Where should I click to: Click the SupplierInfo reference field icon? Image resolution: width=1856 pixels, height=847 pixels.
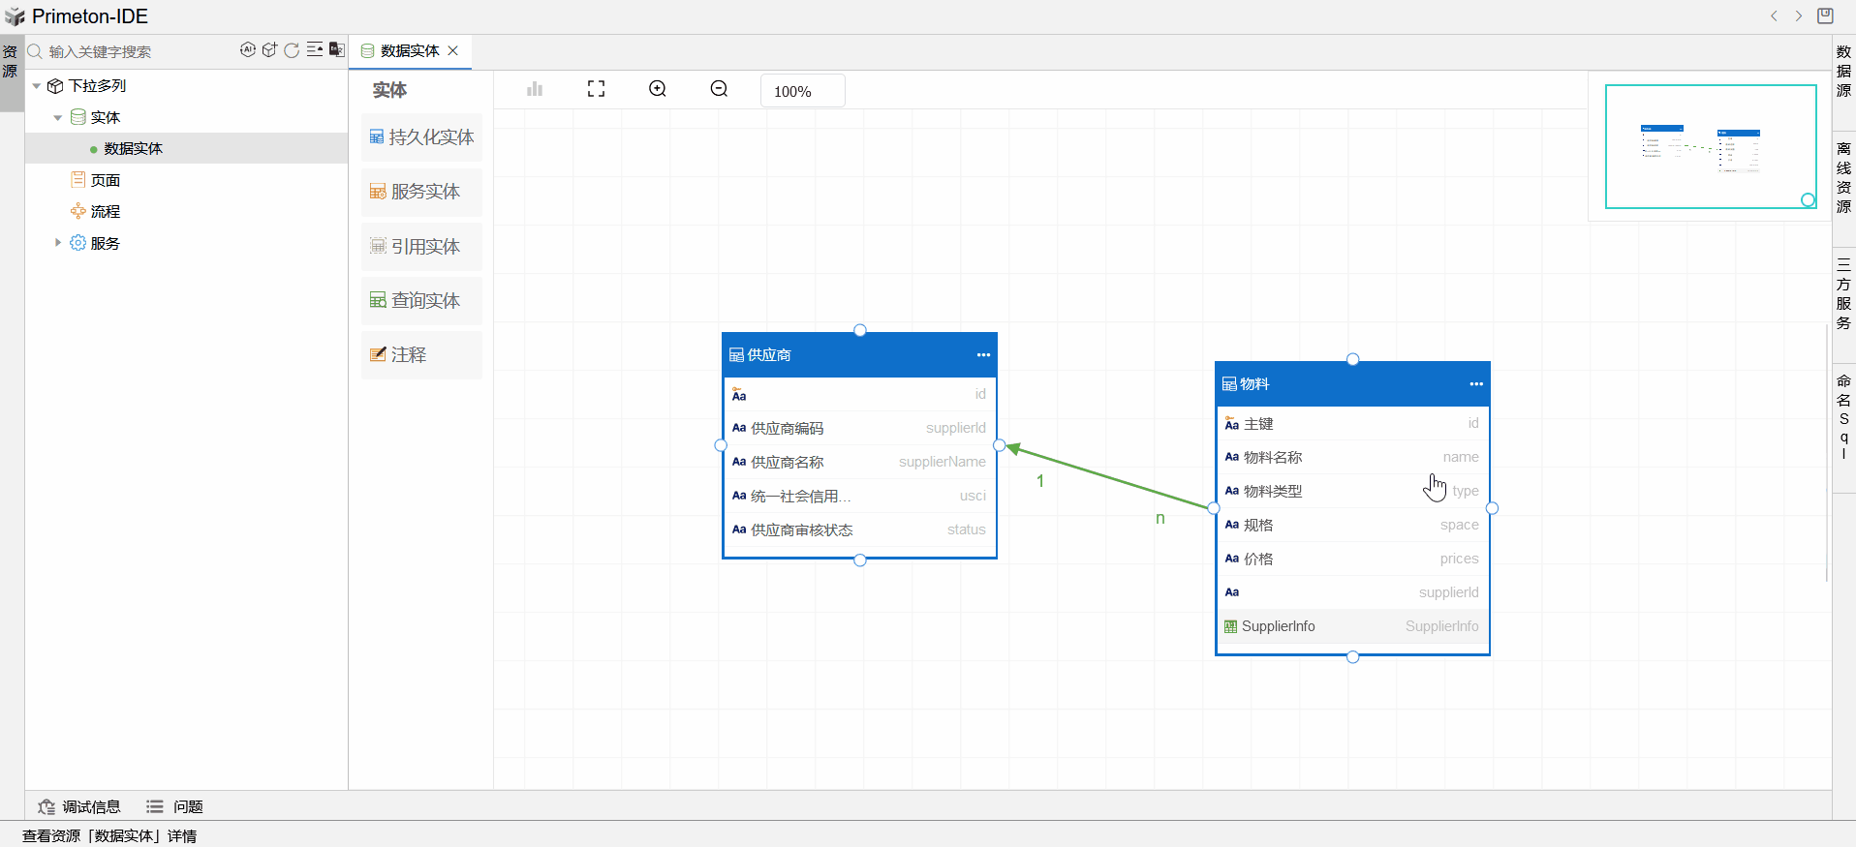coord(1230,626)
